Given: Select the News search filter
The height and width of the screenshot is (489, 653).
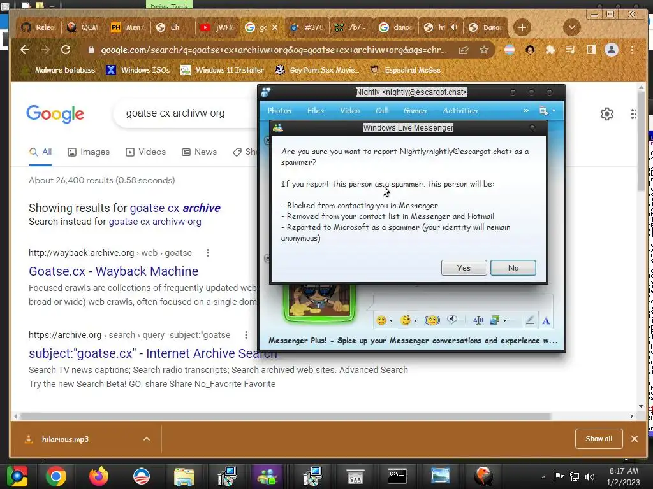Looking at the screenshot, I should [x=199, y=152].
